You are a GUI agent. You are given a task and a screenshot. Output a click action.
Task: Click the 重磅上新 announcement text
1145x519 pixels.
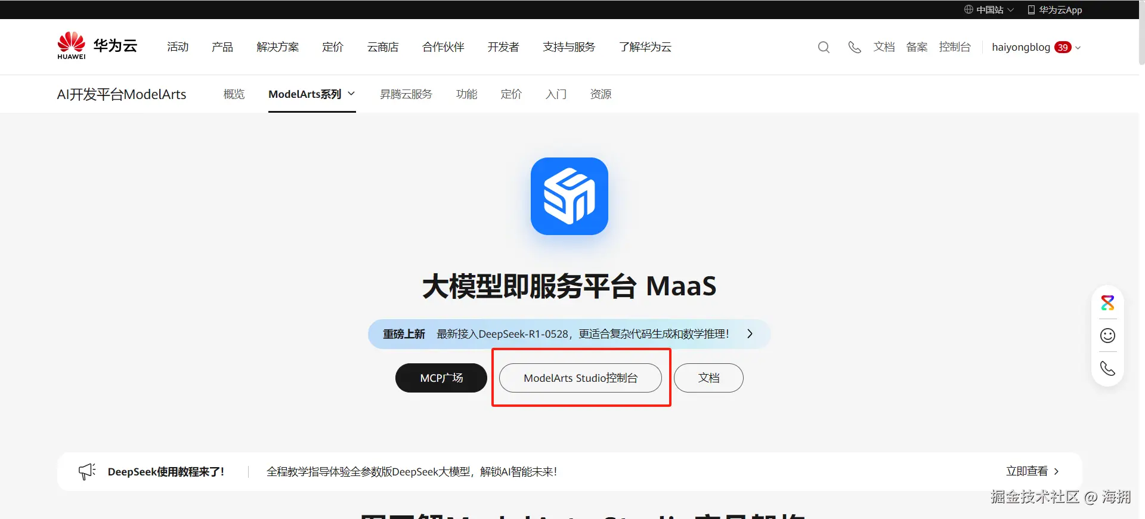point(404,334)
